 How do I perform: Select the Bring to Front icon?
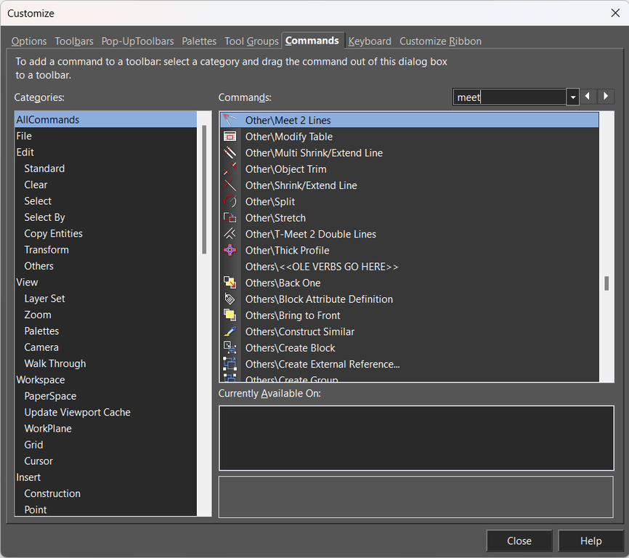(x=230, y=315)
